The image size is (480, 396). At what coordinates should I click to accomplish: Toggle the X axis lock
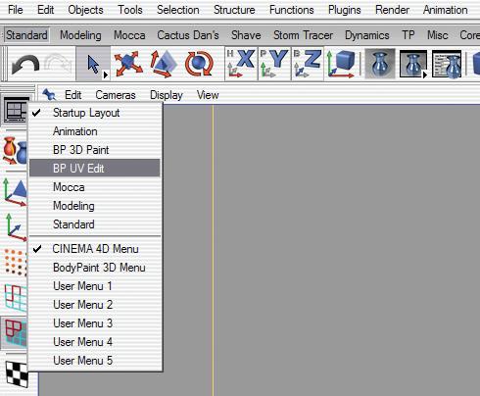(x=241, y=64)
